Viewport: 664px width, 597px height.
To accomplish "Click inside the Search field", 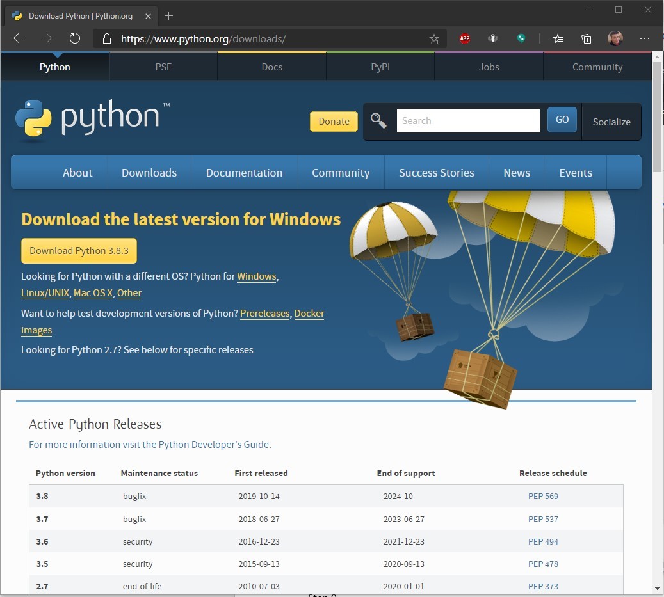I will [x=467, y=120].
